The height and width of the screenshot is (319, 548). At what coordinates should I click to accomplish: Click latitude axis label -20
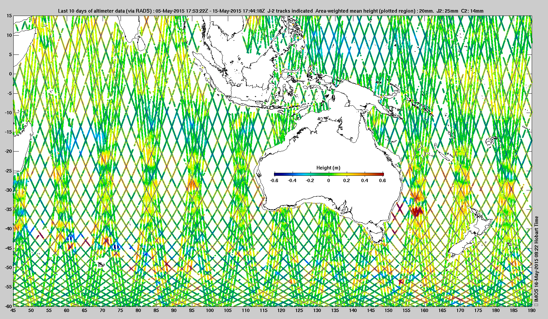8,151
